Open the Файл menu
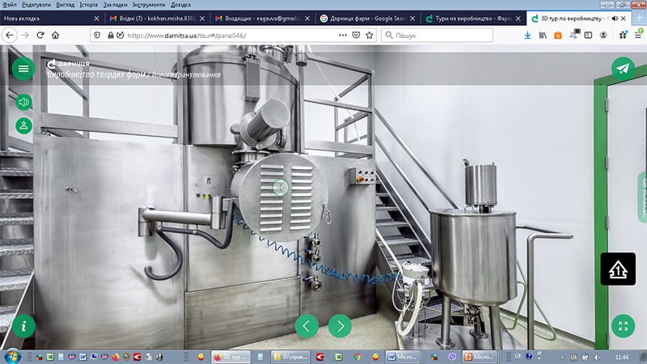The height and width of the screenshot is (364, 647). [10, 5]
